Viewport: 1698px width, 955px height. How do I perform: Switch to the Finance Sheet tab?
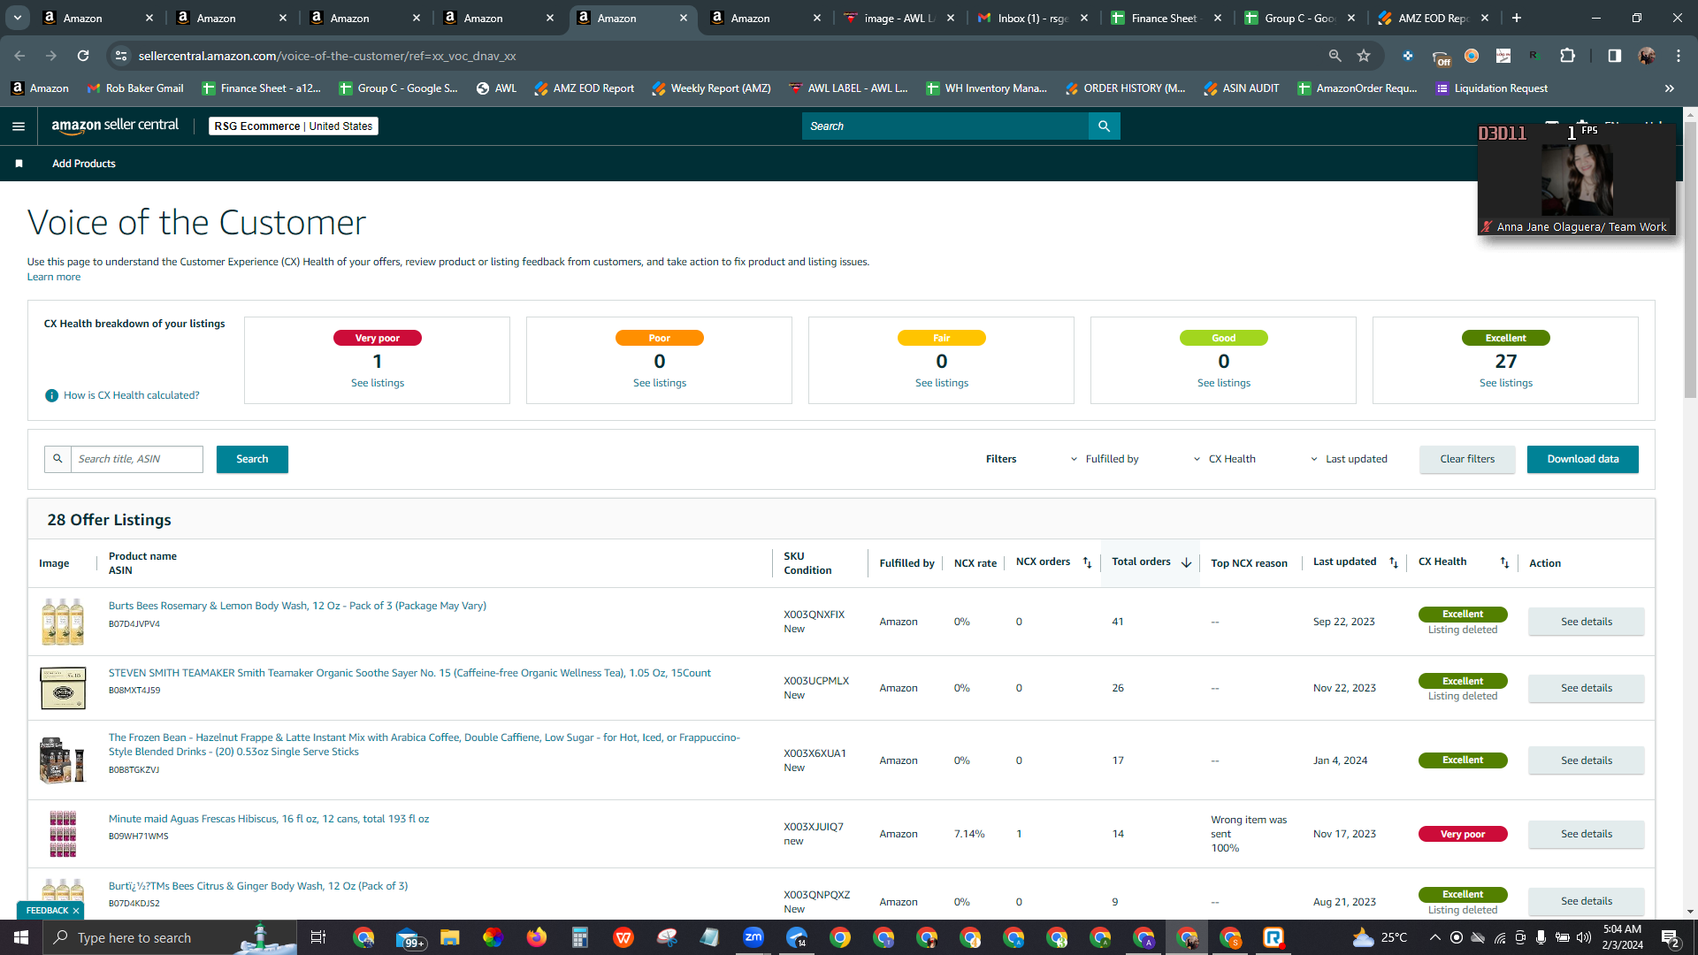pos(1167,18)
